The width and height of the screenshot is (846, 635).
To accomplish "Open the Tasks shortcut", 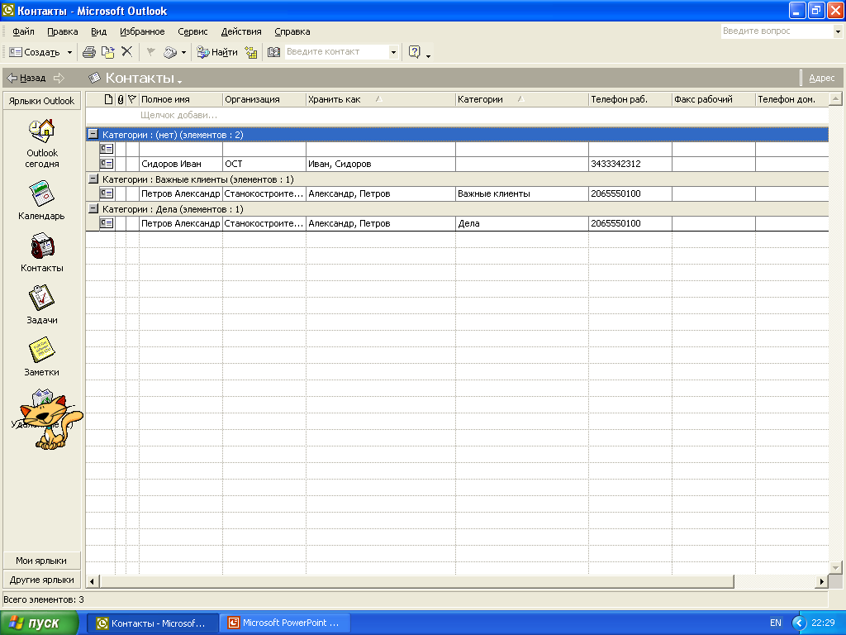I will coord(41,304).
